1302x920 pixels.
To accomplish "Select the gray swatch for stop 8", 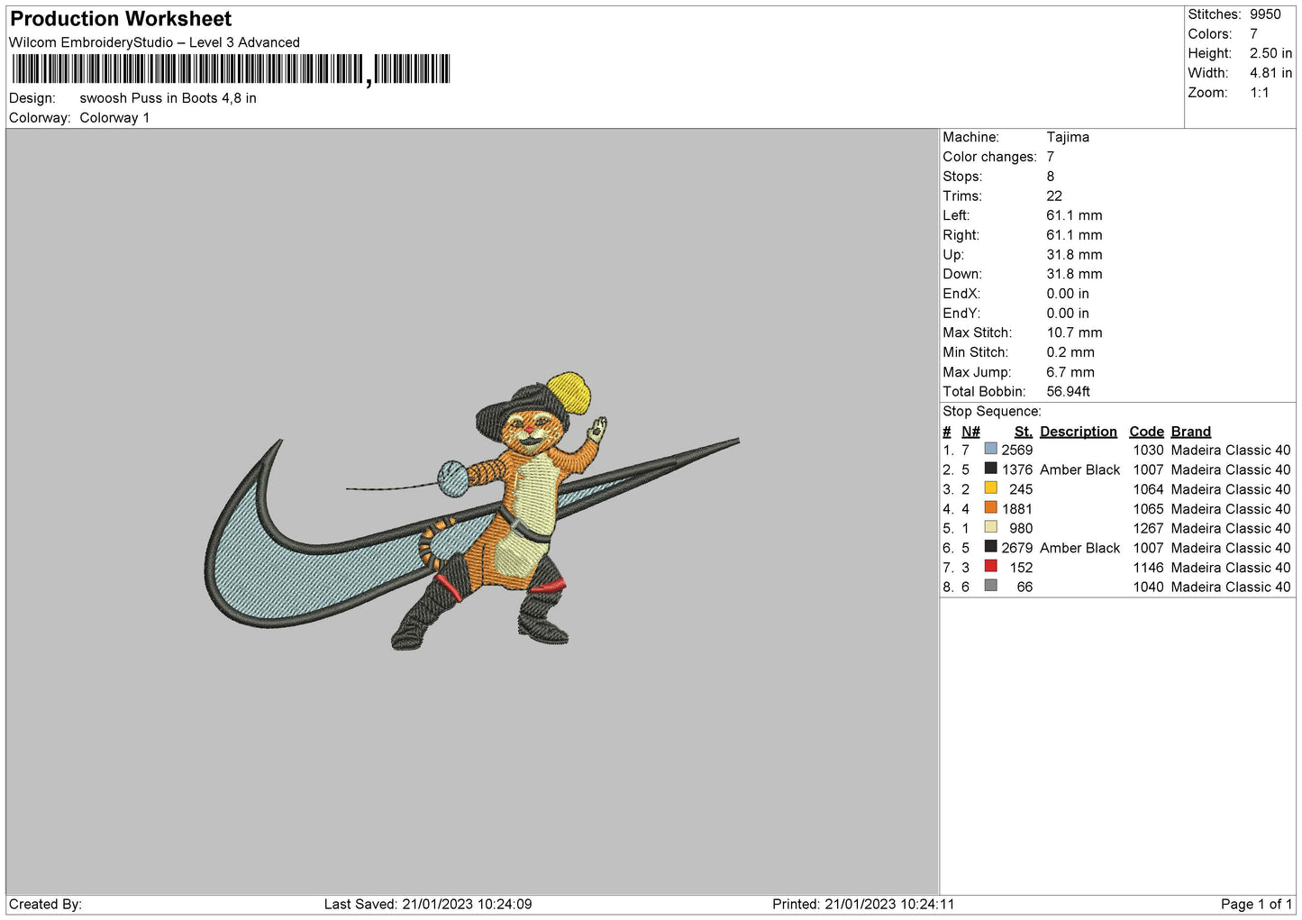I will [x=990, y=586].
